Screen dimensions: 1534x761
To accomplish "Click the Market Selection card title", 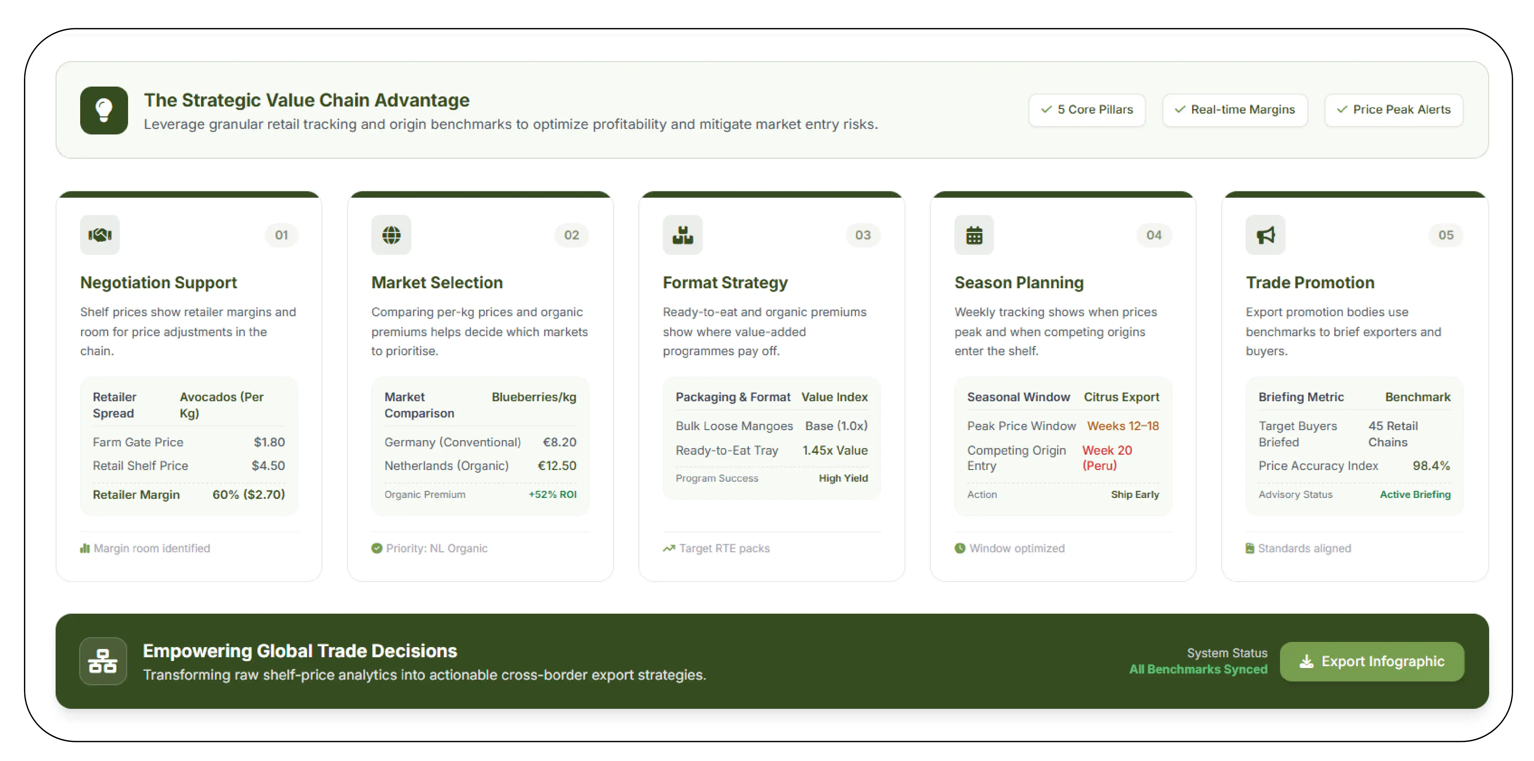I will [x=437, y=283].
